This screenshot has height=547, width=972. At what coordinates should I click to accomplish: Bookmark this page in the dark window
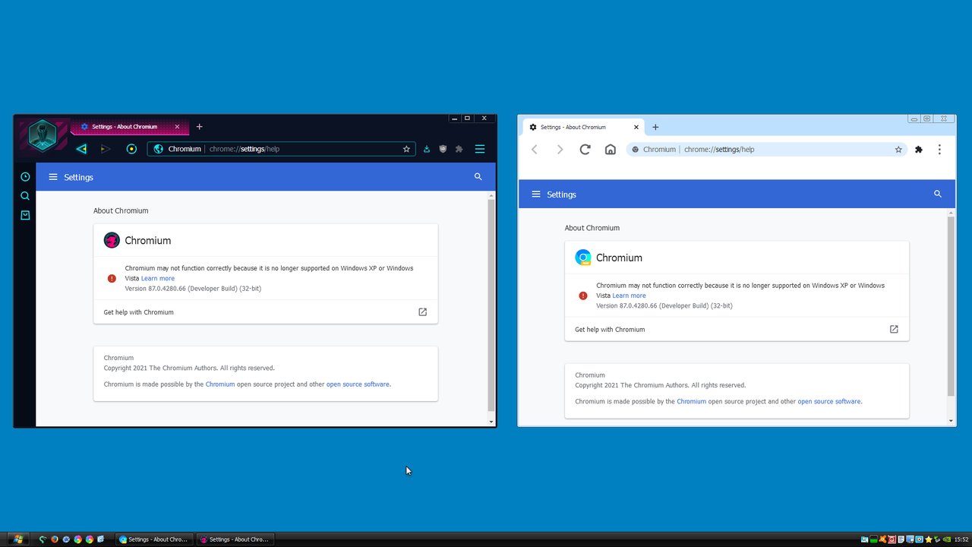click(406, 149)
